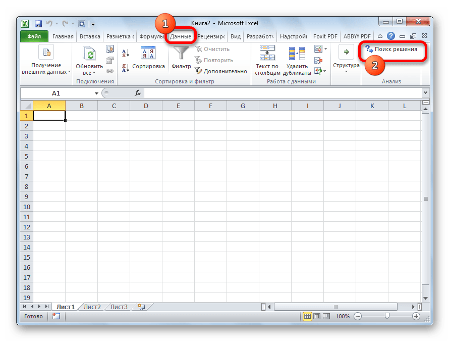Open the Undo history dropdown arrow

57,24
